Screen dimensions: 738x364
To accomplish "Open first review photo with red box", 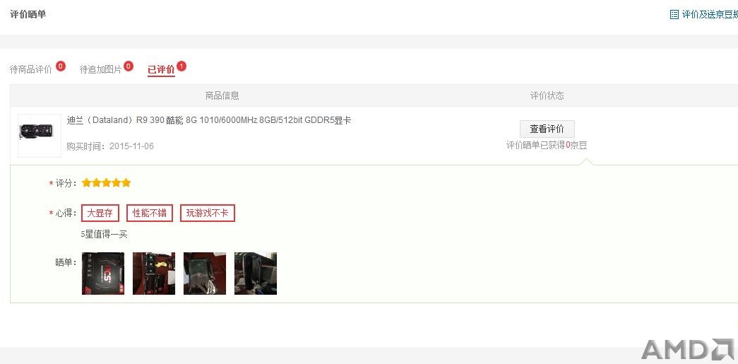I will (x=103, y=274).
